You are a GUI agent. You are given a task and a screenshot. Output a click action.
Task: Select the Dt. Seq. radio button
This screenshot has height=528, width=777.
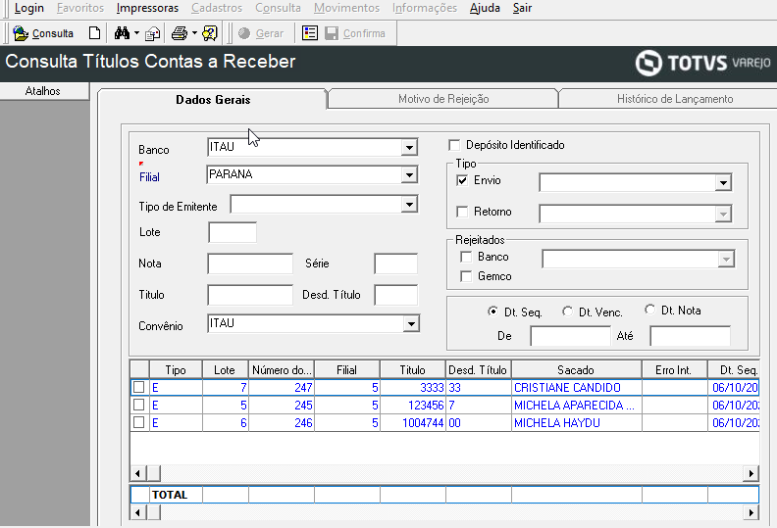(x=492, y=312)
